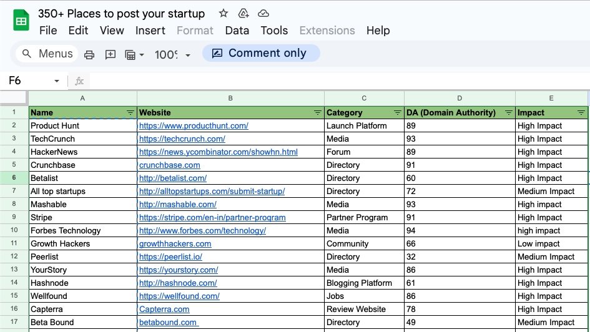Select column A header
Screen dimensions: 590x332
(83, 99)
